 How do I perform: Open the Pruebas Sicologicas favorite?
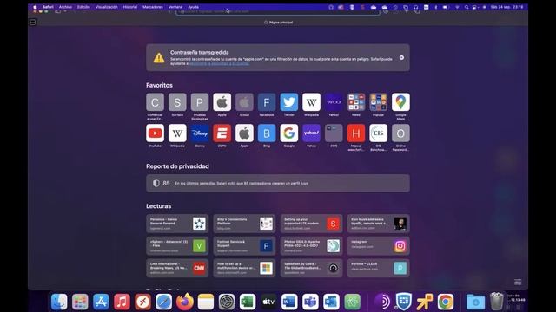200,102
